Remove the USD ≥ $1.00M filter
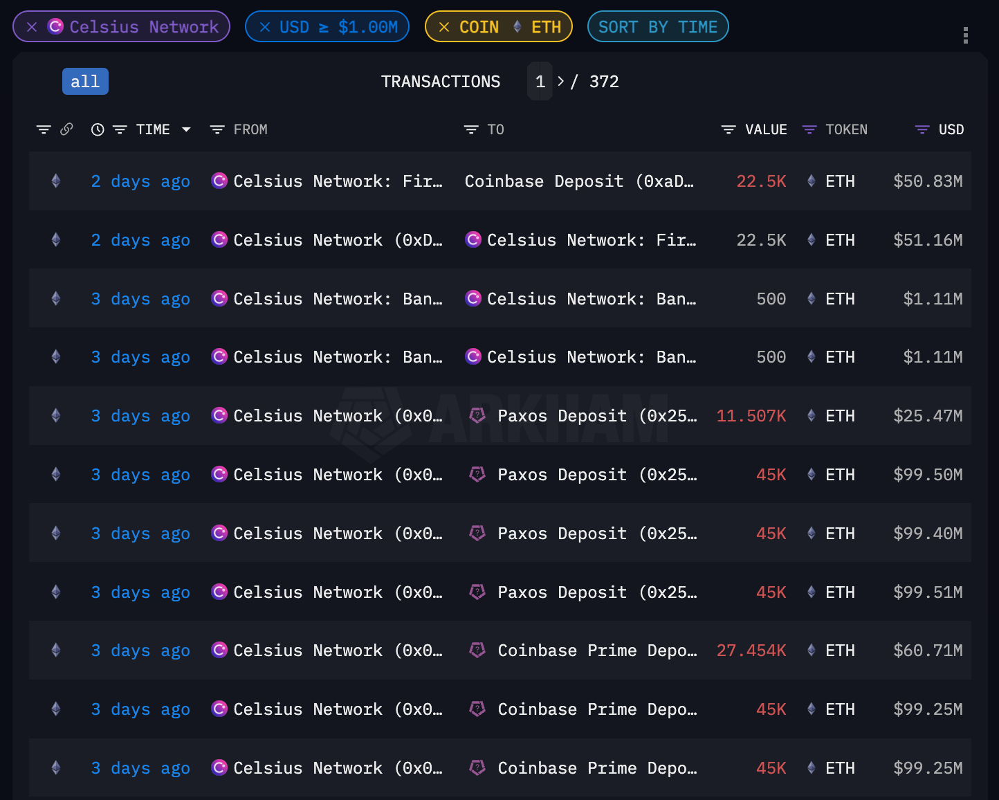 pos(265,27)
